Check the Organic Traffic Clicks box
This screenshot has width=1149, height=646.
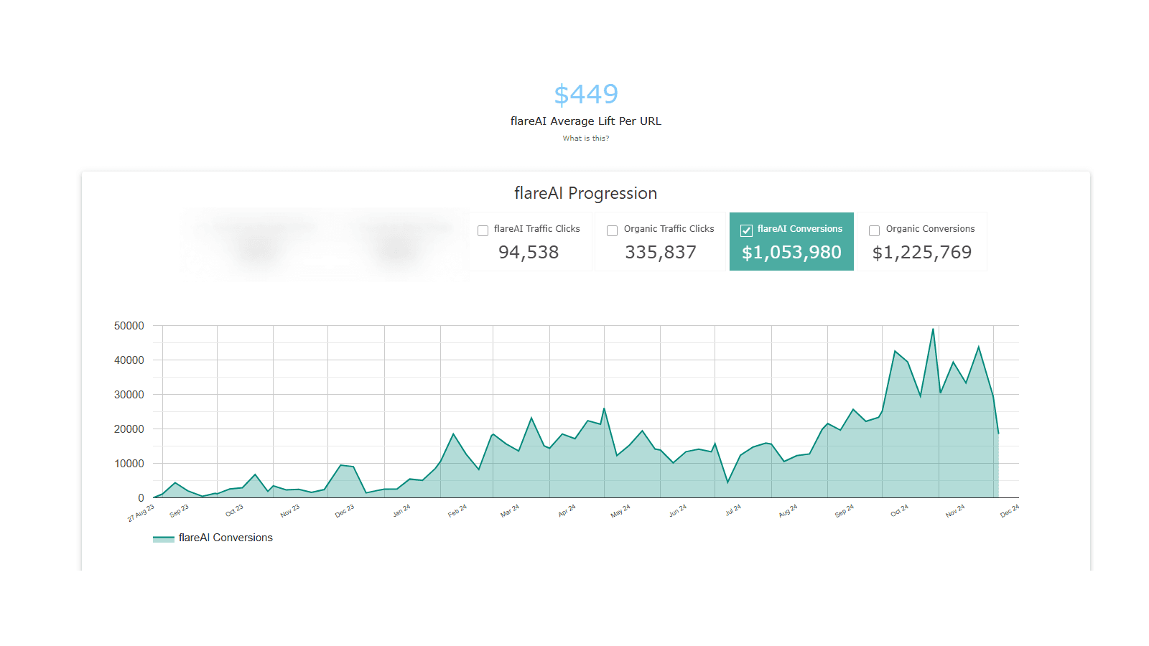[x=612, y=230]
